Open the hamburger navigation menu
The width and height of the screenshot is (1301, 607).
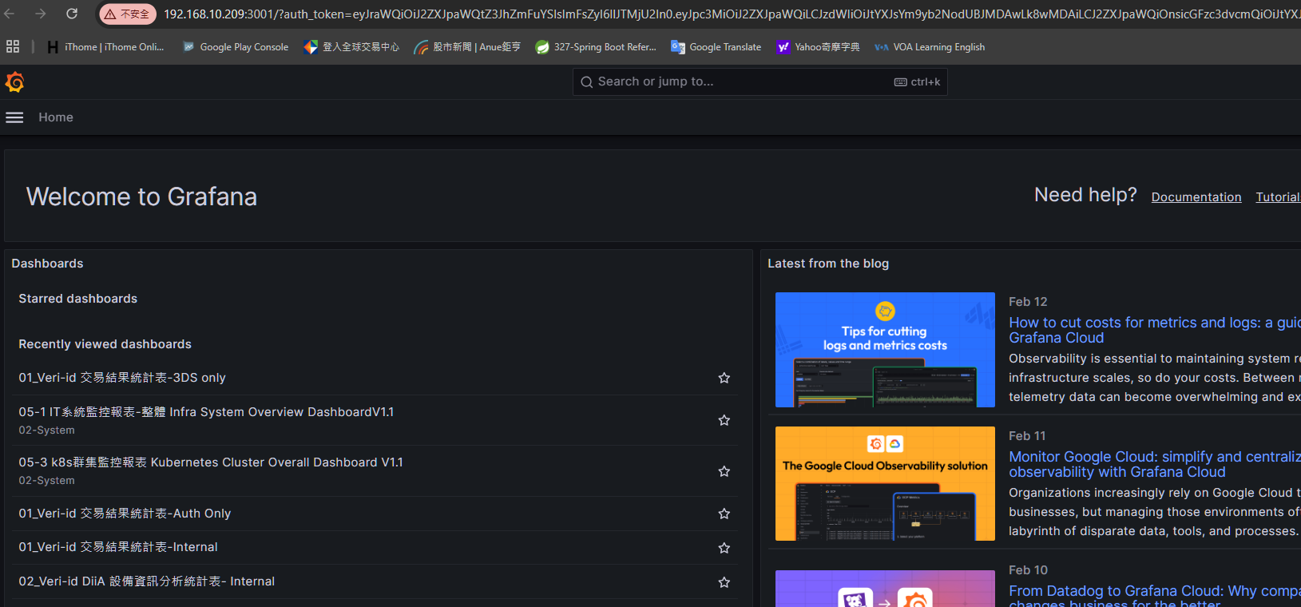(14, 117)
